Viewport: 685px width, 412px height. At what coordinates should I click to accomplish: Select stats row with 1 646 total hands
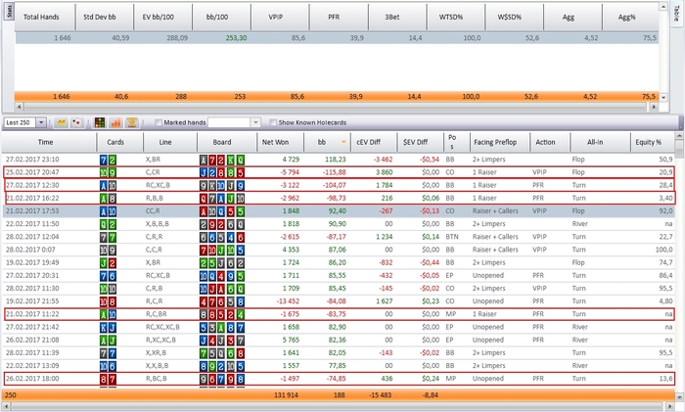coord(337,38)
